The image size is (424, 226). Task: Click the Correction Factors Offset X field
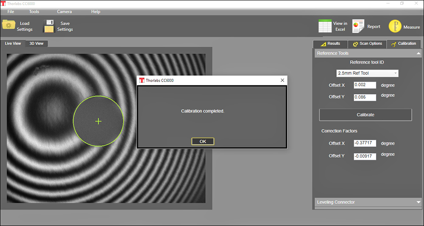[365, 144]
